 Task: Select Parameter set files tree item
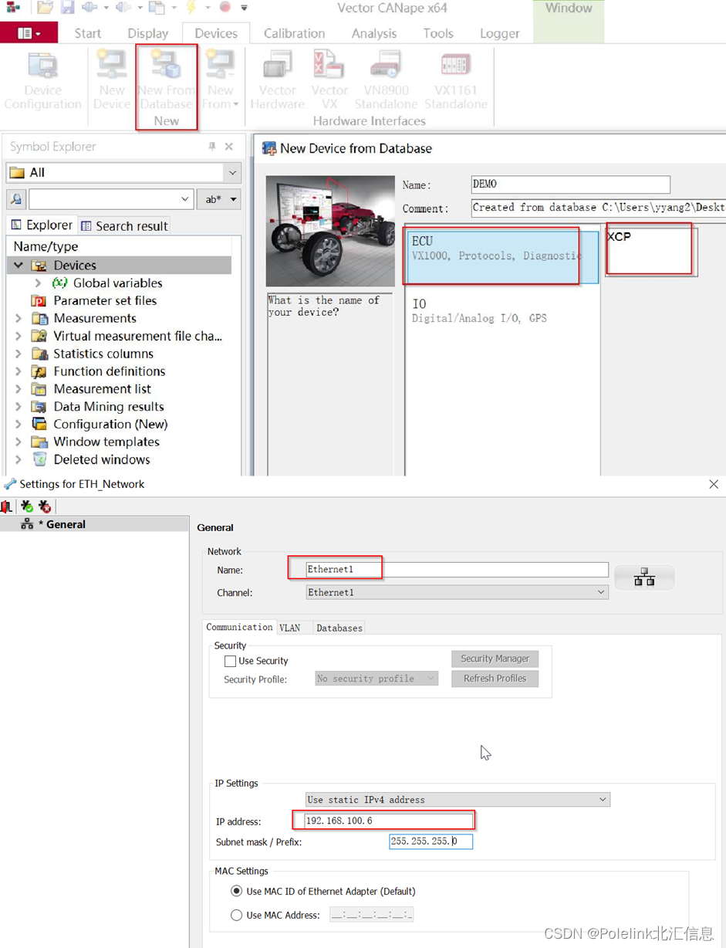(105, 300)
